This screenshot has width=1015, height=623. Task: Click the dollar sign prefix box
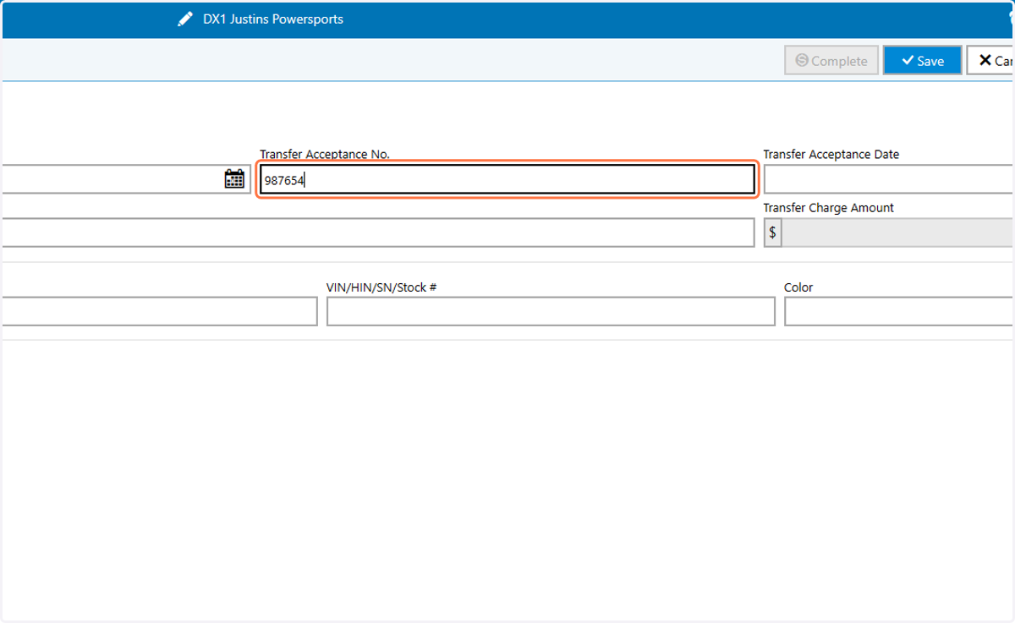coord(773,232)
